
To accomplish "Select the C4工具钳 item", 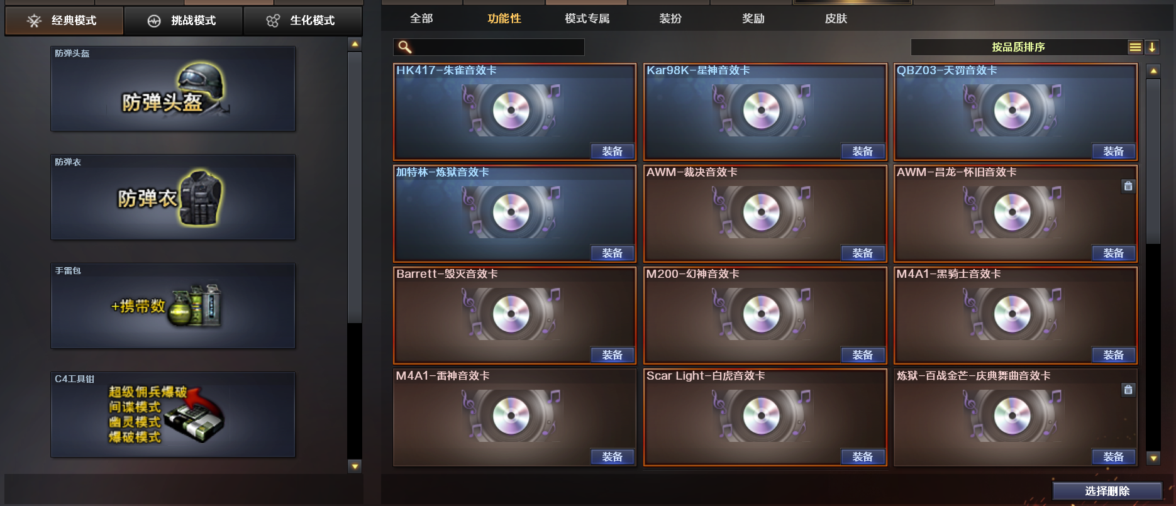I will (173, 415).
